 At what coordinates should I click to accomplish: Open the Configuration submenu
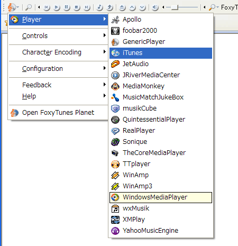[x=58, y=69]
